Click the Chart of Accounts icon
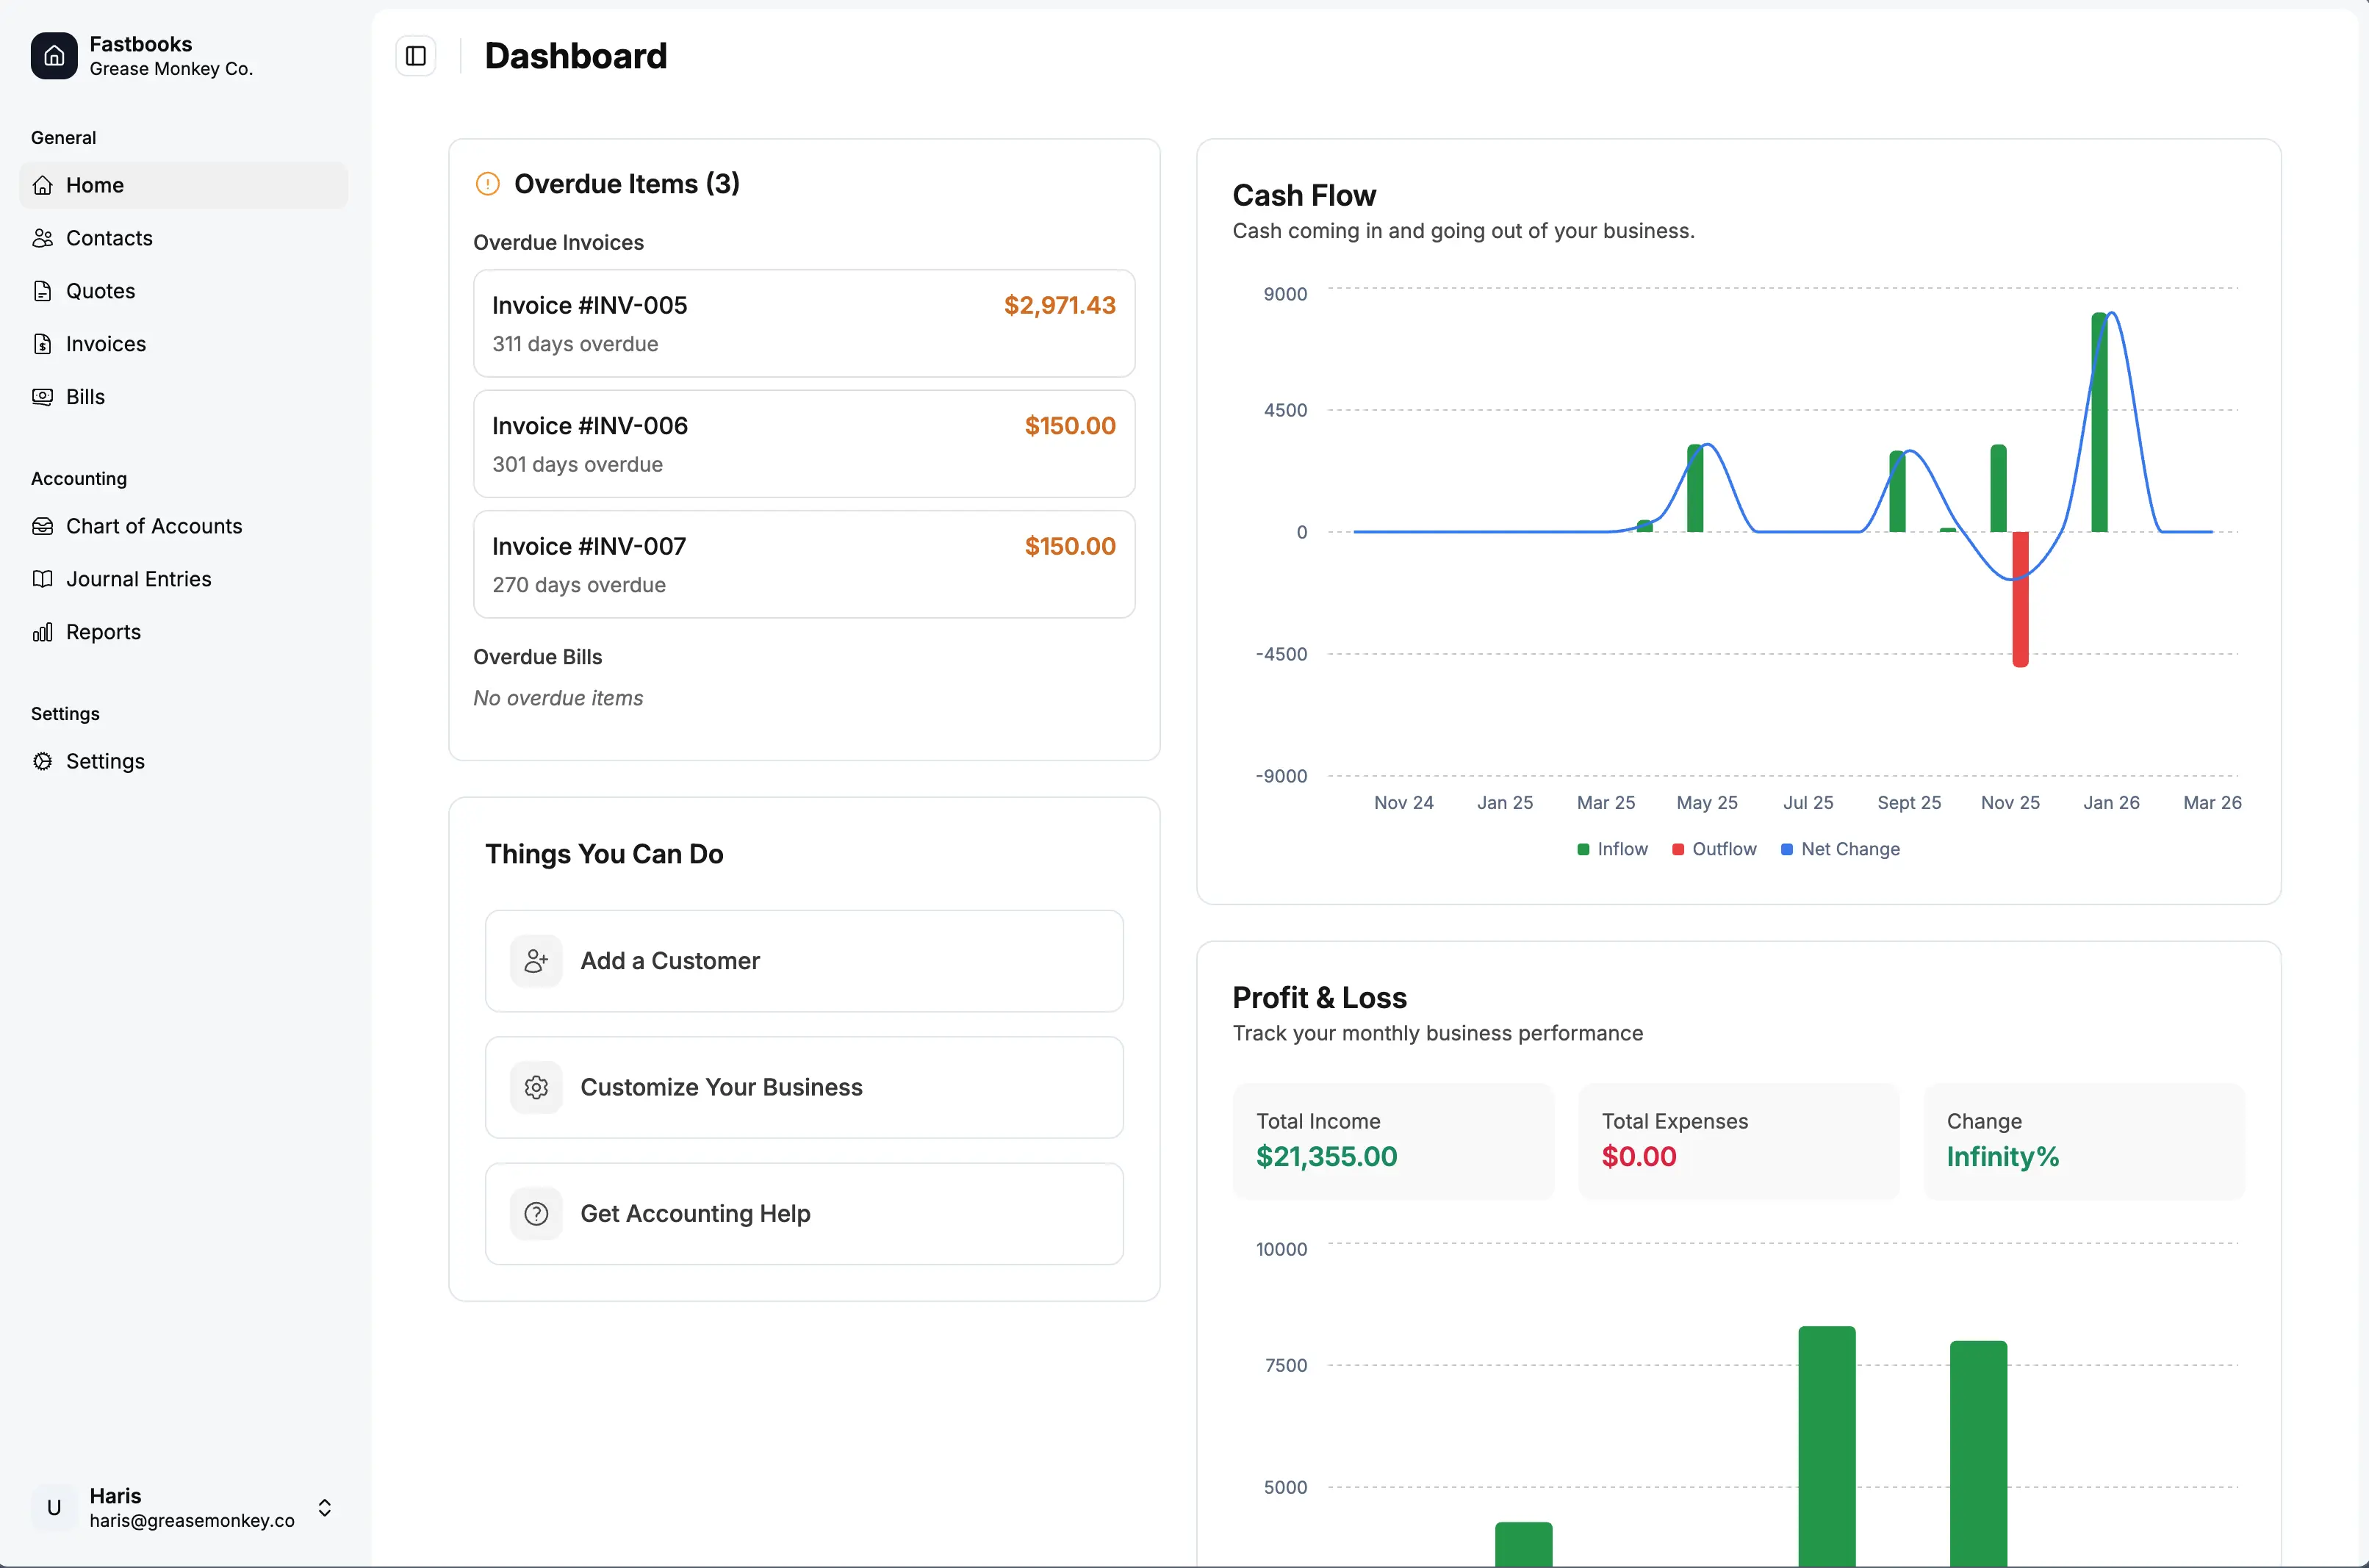The width and height of the screenshot is (2369, 1568). point(42,526)
